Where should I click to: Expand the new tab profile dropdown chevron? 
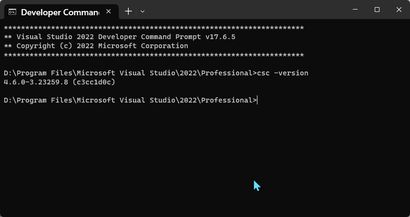[143, 11]
